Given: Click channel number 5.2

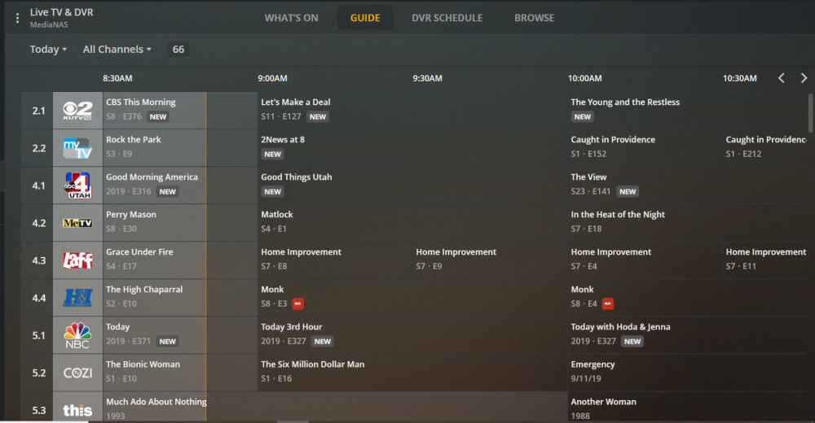Looking at the screenshot, I should 38,373.
